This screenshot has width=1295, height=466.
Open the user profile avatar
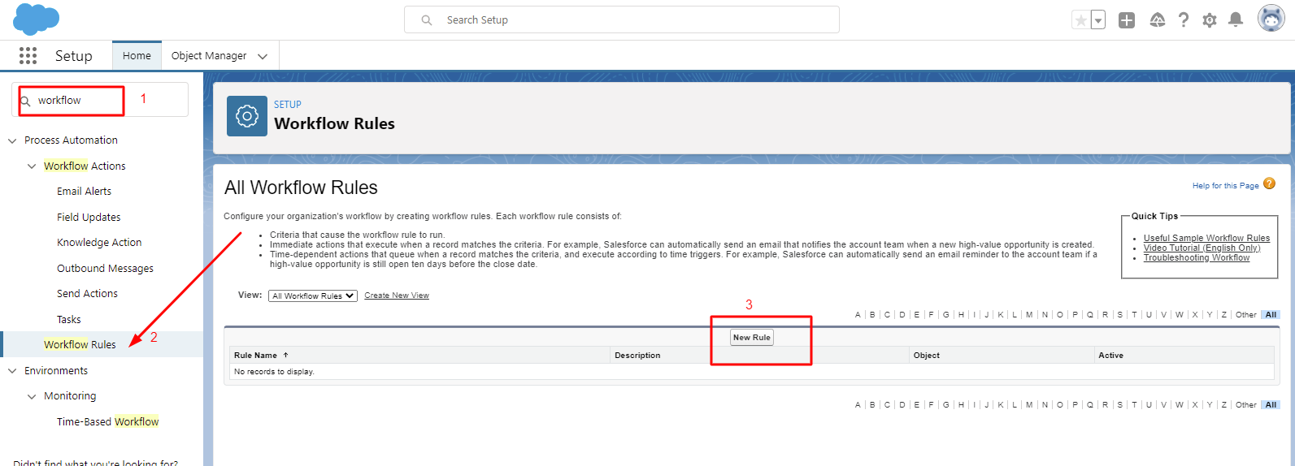click(1271, 18)
